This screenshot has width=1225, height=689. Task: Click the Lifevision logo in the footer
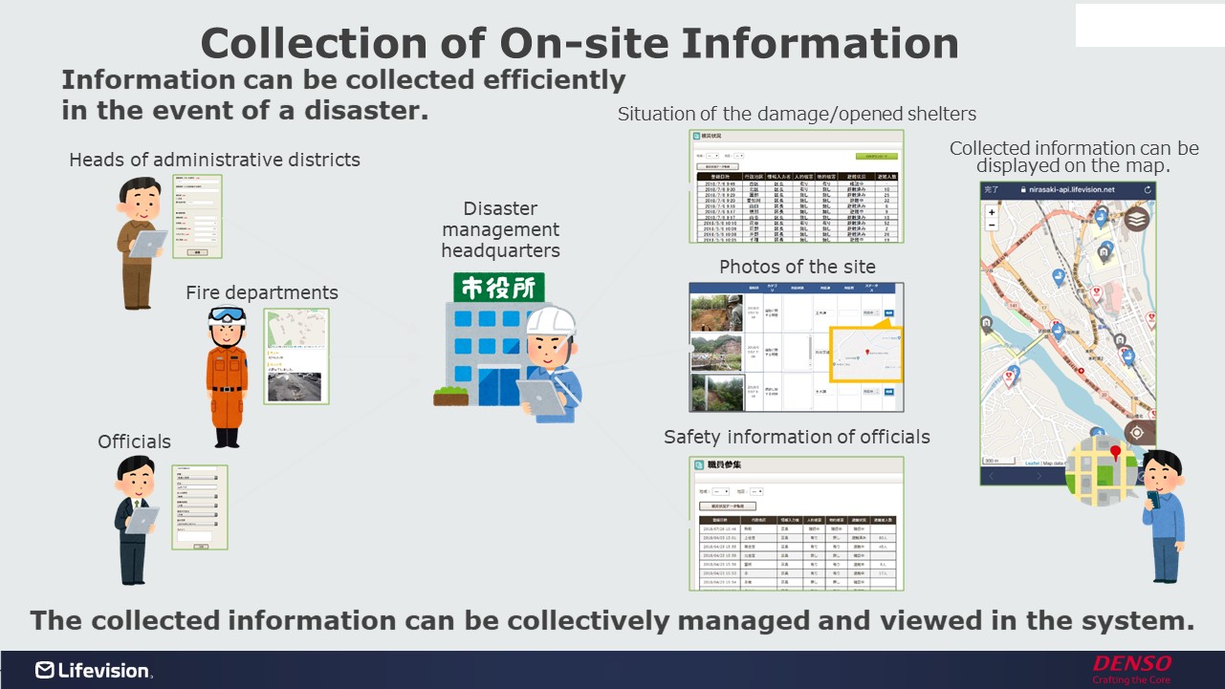coord(93,670)
